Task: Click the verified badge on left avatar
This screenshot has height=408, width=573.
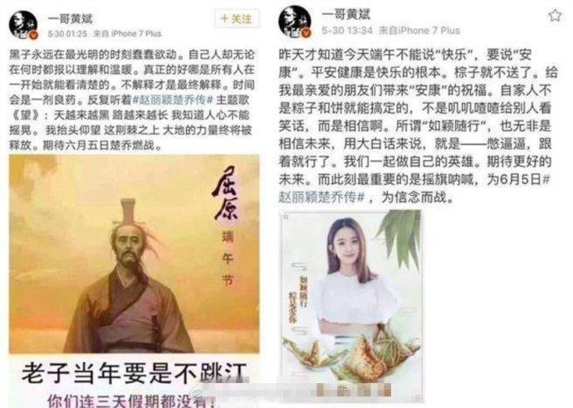Action: coord(33,35)
